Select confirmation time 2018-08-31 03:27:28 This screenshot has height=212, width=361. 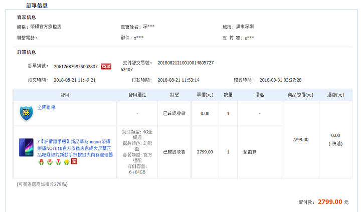pos(280,80)
